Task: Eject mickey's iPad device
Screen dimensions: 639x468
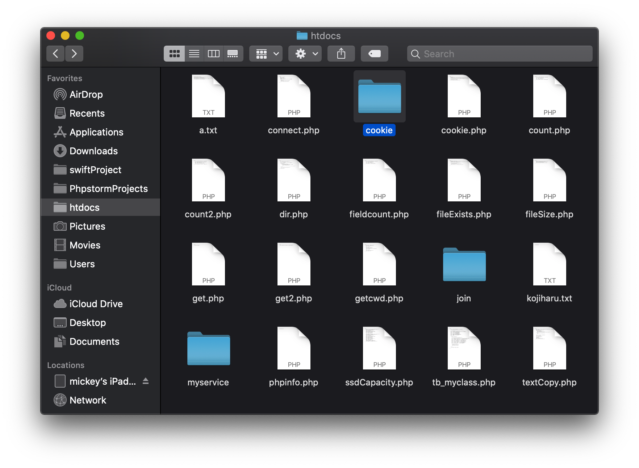Action: point(146,381)
